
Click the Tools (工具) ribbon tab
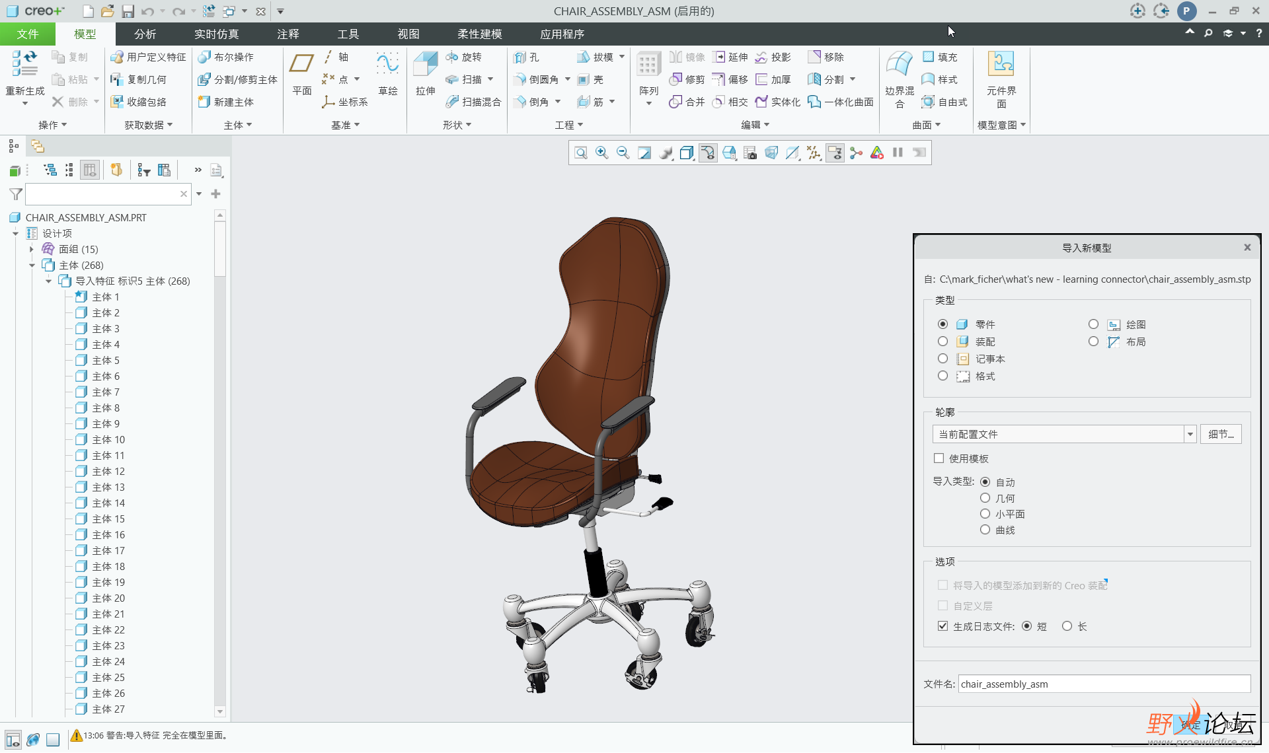(348, 34)
